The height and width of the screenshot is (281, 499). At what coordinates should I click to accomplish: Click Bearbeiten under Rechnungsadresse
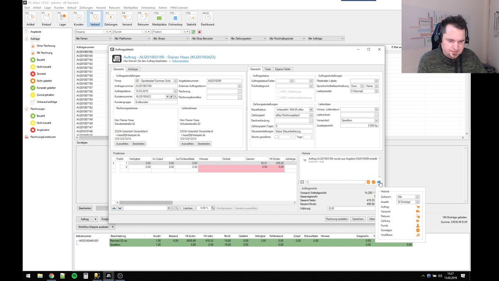(138, 144)
